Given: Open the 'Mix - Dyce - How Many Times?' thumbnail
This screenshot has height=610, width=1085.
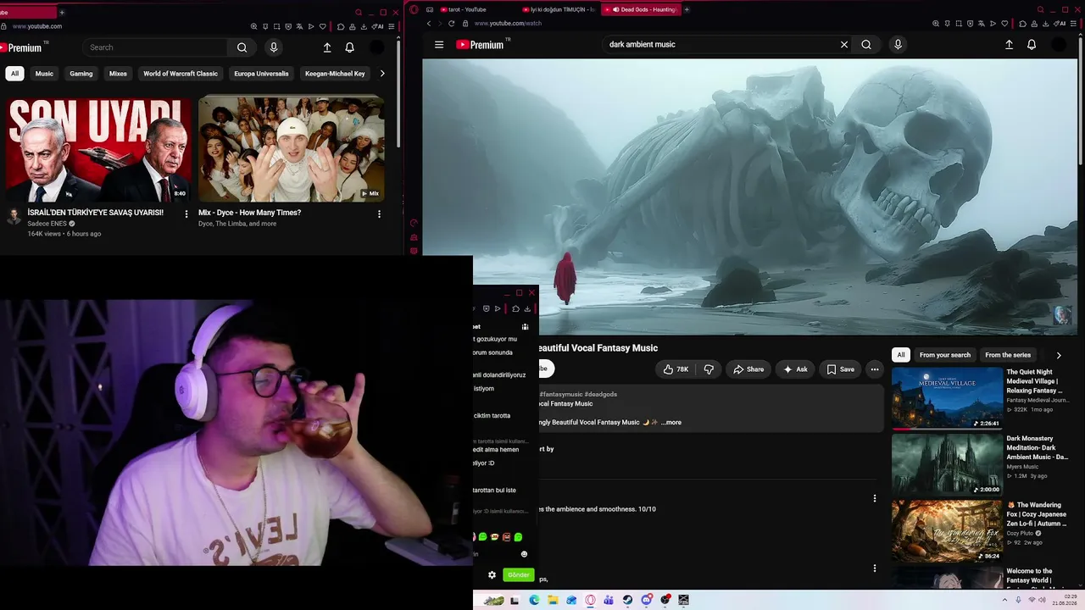Looking at the screenshot, I should (291, 149).
